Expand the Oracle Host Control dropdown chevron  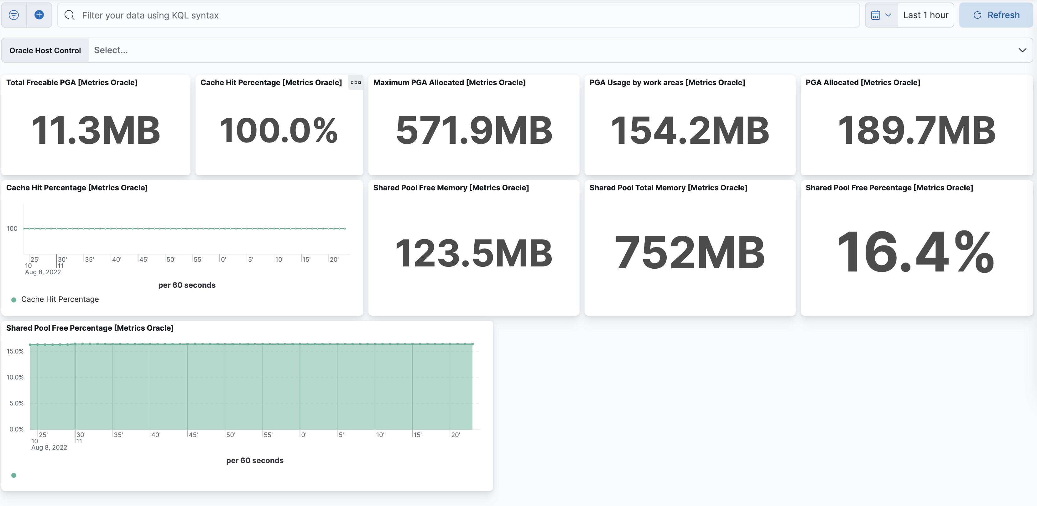[x=1022, y=50]
